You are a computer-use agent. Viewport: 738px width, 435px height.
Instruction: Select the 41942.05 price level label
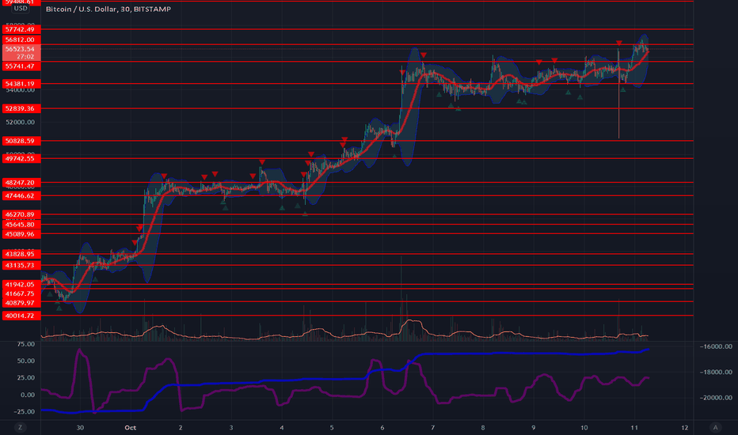[x=21, y=285]
